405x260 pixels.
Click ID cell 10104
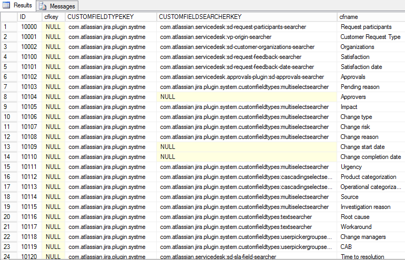pos(29,97)
